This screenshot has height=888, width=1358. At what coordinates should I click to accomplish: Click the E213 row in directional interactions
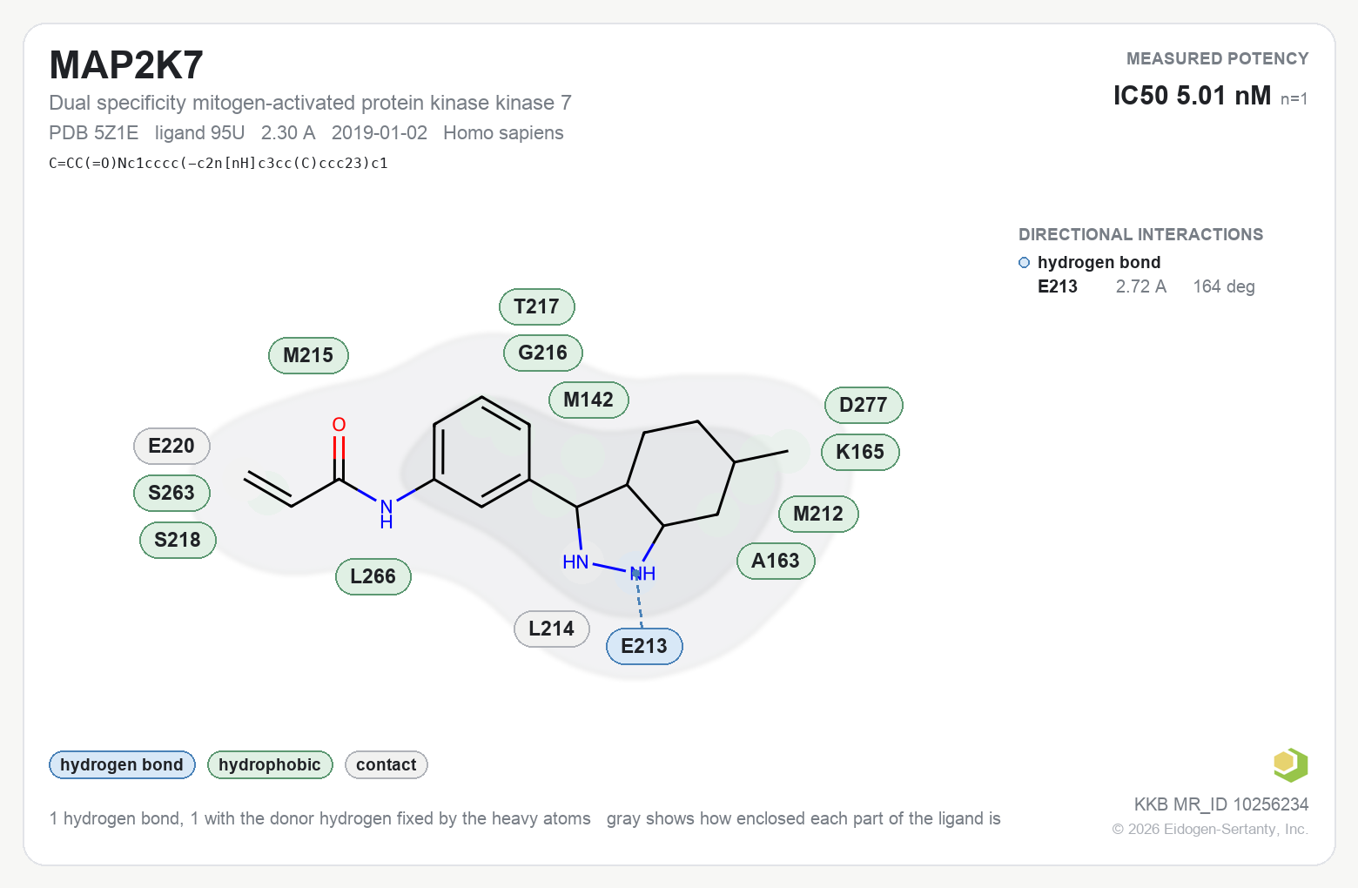point(1146,286)
